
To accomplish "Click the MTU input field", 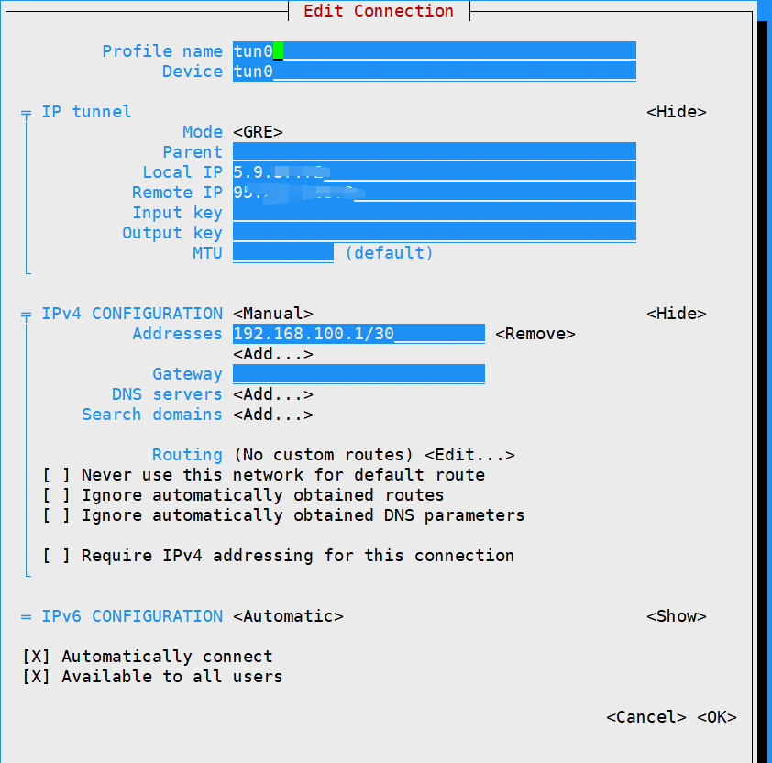I will point(282,253).
